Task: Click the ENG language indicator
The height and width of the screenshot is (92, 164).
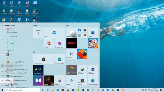Action: pos(149,90)
